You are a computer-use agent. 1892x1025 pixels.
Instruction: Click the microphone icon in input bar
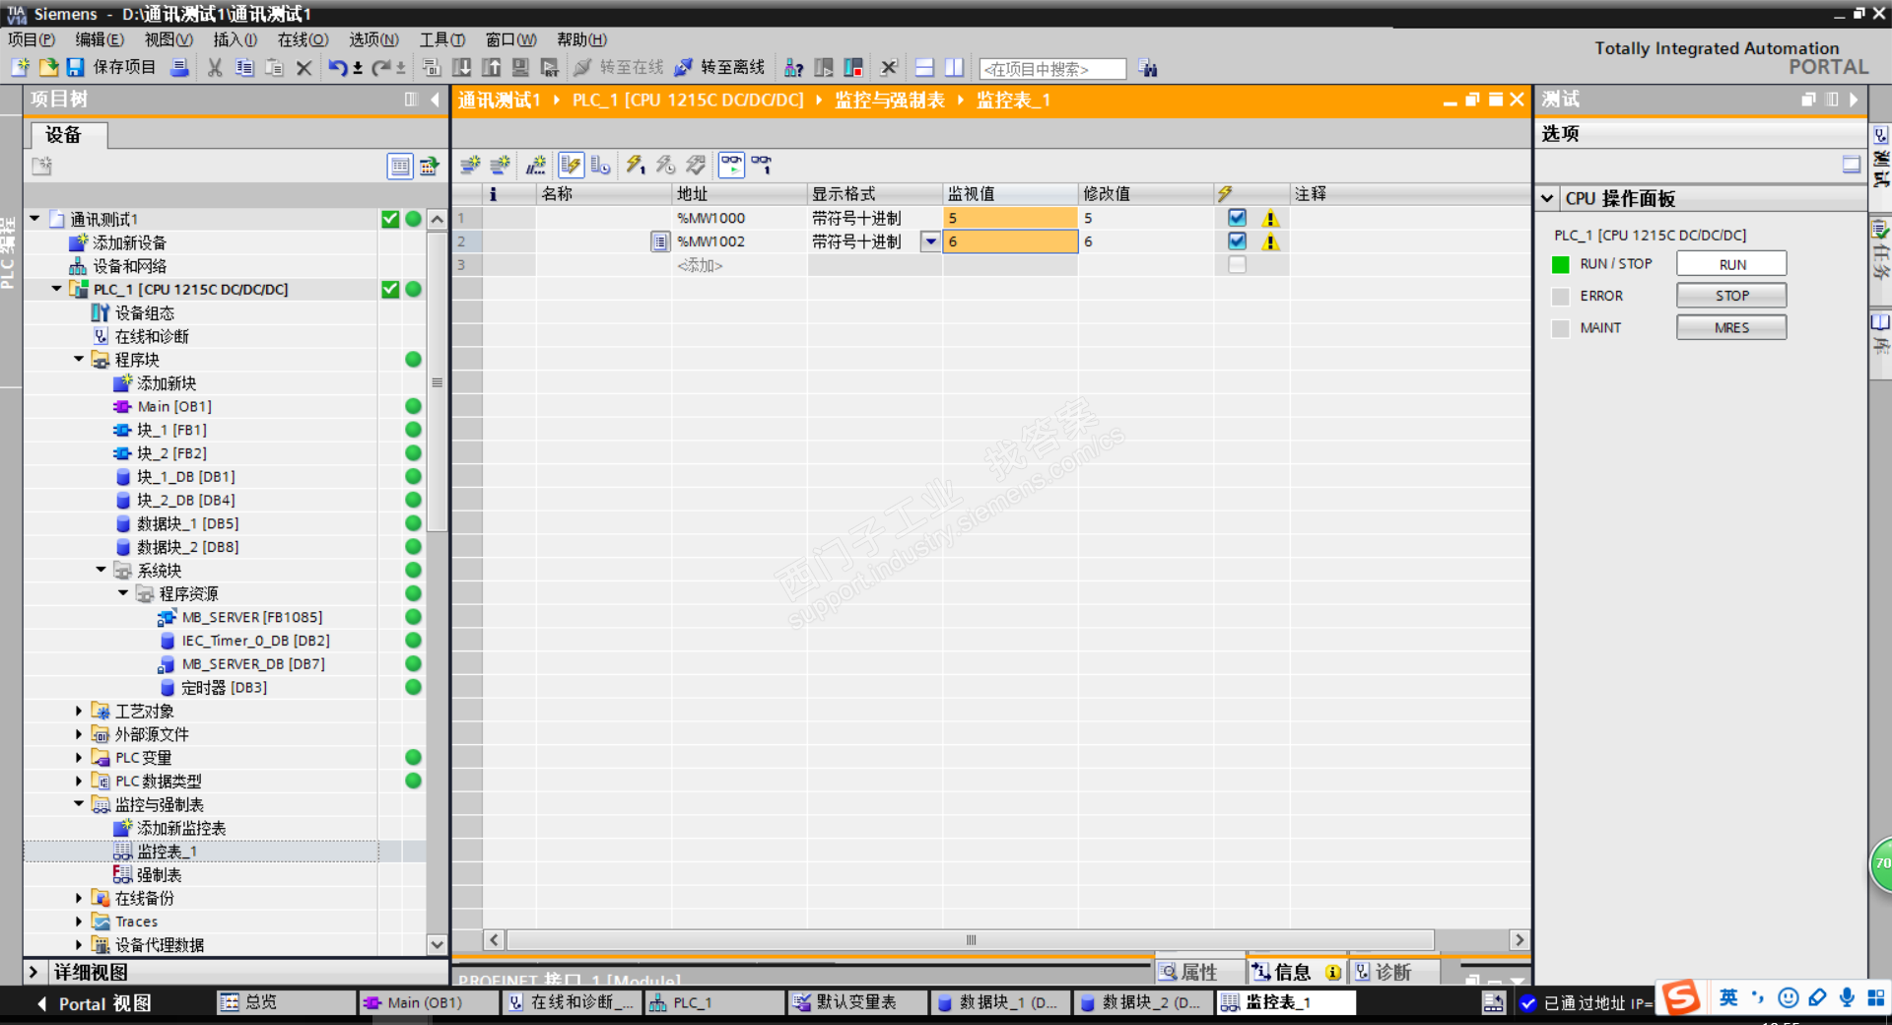click(x=1847, y=998)
